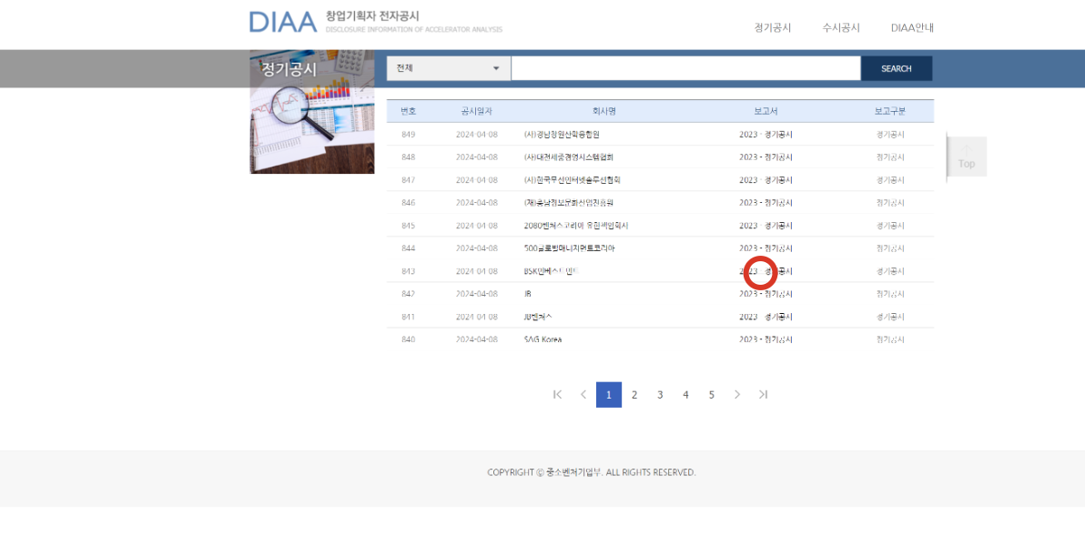Click company name in row 848
This screenshot has width=1085, height=546.
point(569,157)
